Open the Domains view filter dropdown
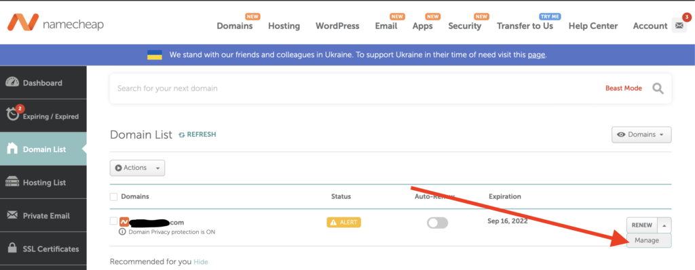 pos(641,135)
